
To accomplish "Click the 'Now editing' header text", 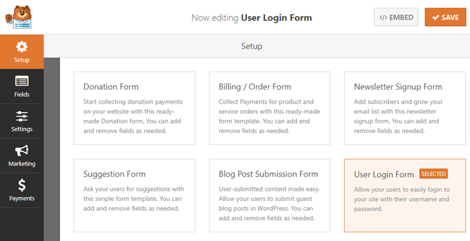I will [x=215, y=18].
